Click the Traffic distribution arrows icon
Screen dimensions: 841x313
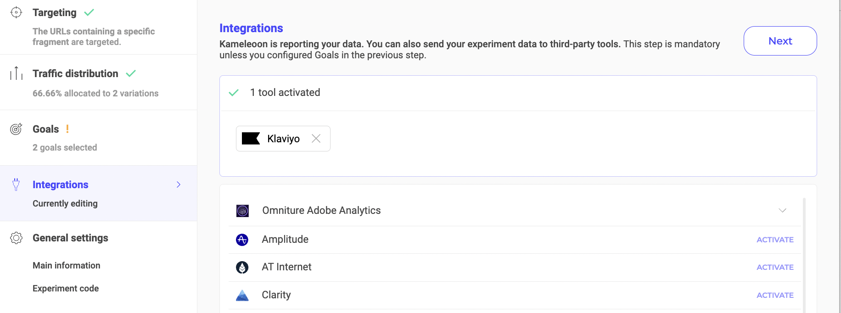16,73
